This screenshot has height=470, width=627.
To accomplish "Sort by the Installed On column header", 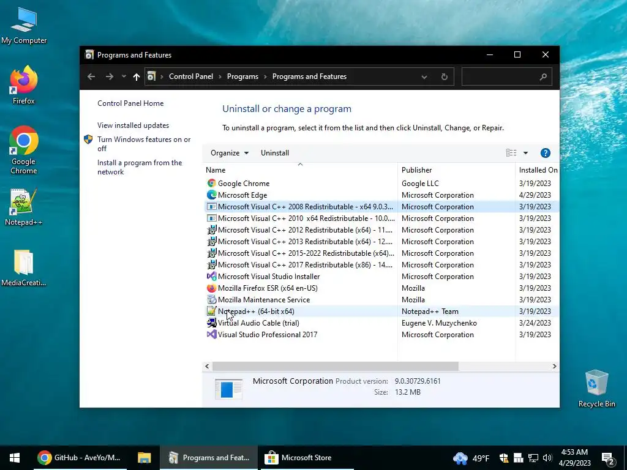I will (538, 170).
